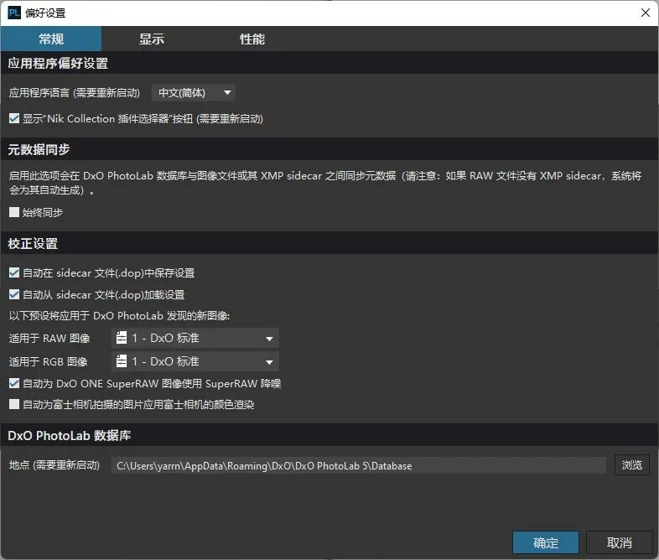
Task: Open the 性能 tab
Action: coord(252,39)
